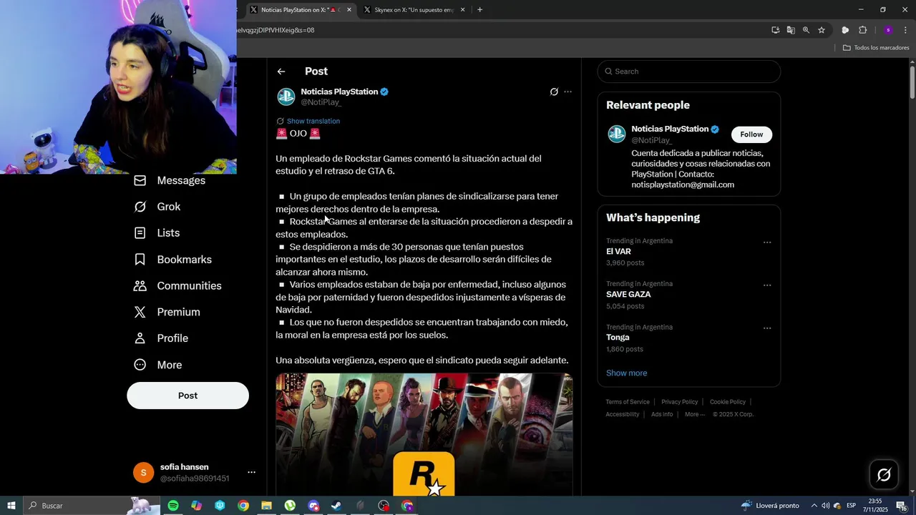Open the three-dot menu on NotiPlay_ post
916x515 pixels.
[x=567, y=92]
